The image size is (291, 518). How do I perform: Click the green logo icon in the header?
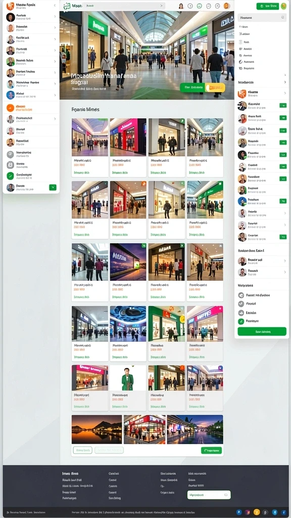67,6
